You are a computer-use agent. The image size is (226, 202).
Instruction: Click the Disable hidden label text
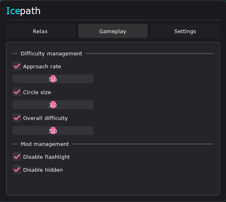point(43,170)
